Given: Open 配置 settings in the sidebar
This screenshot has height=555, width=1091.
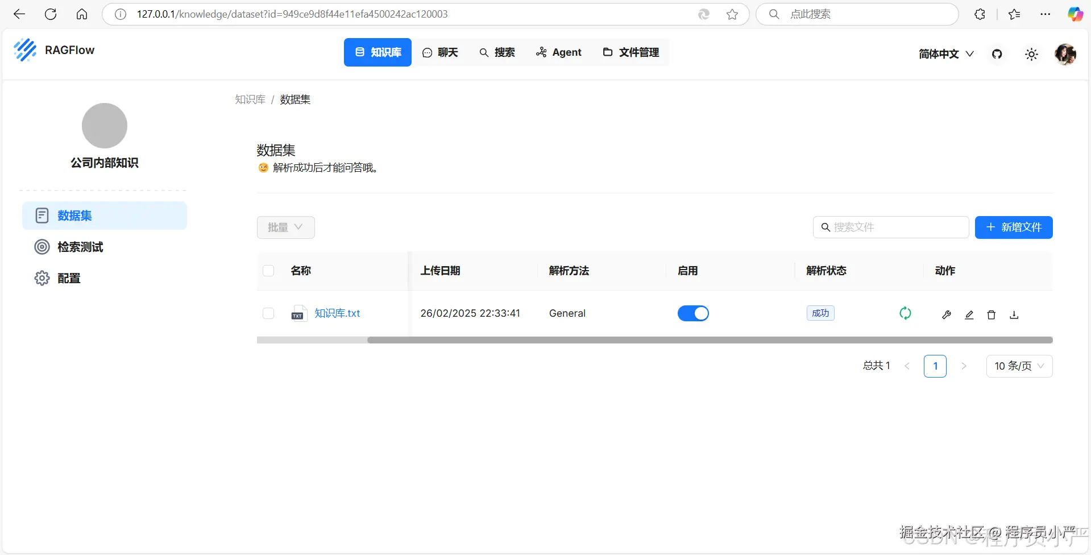Looking at the screenshot, I should (x=70, y=278).
